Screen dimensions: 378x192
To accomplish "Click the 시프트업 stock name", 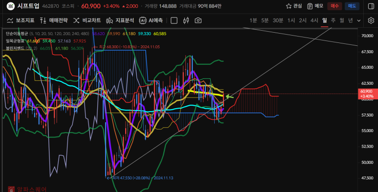I will (28, 6).
